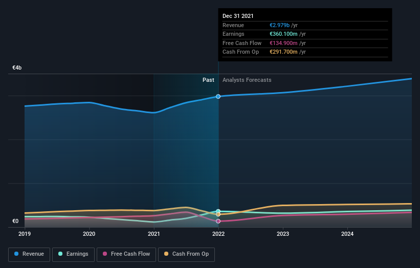
Task: Click the Dec 31 2021 tooltip date
Action: [x=238, y=16]
